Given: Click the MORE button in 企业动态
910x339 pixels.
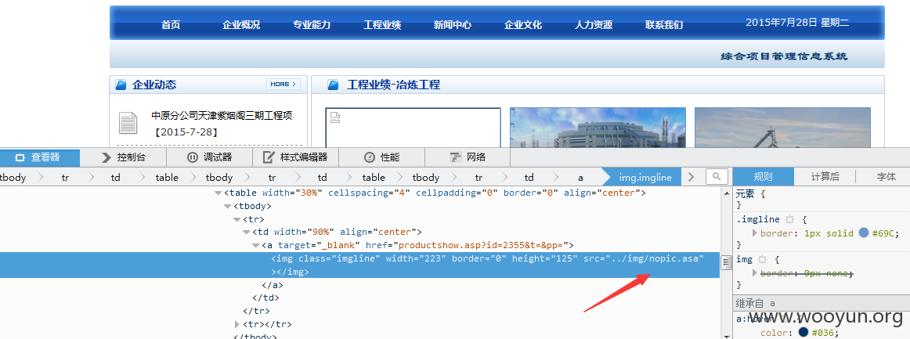Looking at the screenshot, I should 283,85.
